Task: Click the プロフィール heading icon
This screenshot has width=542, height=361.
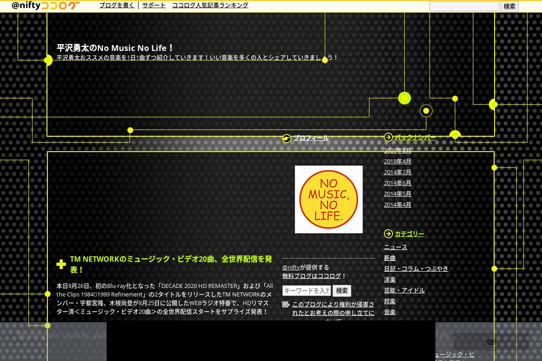Action: pyautogui.click(x=287, y=138)
